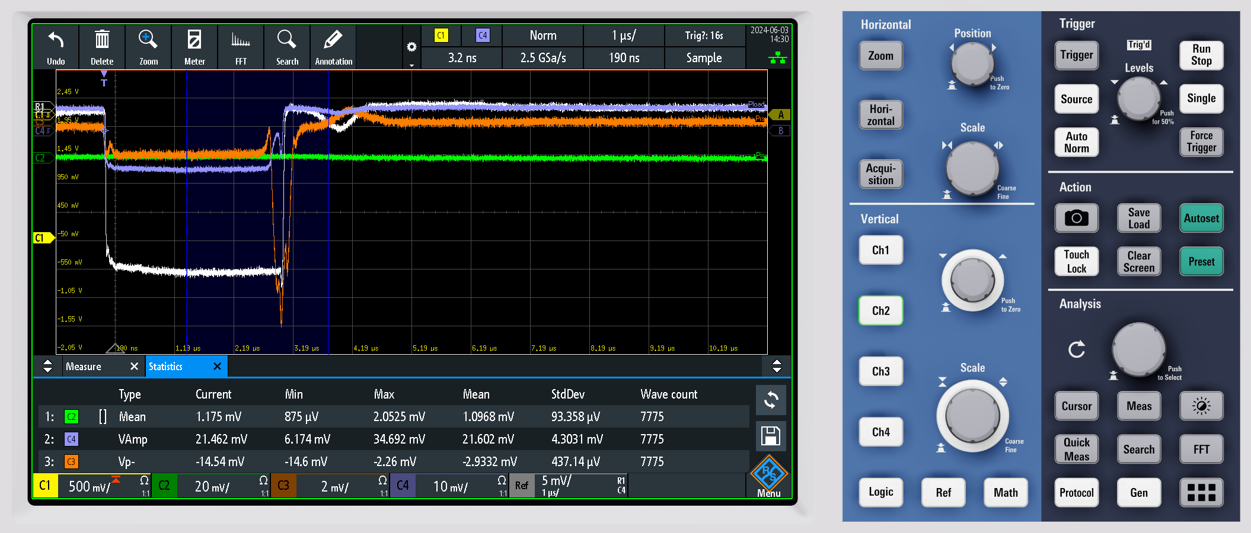Switch to the Measure tab
Viewport: 1251px width, 533px height.
point(84,367)
